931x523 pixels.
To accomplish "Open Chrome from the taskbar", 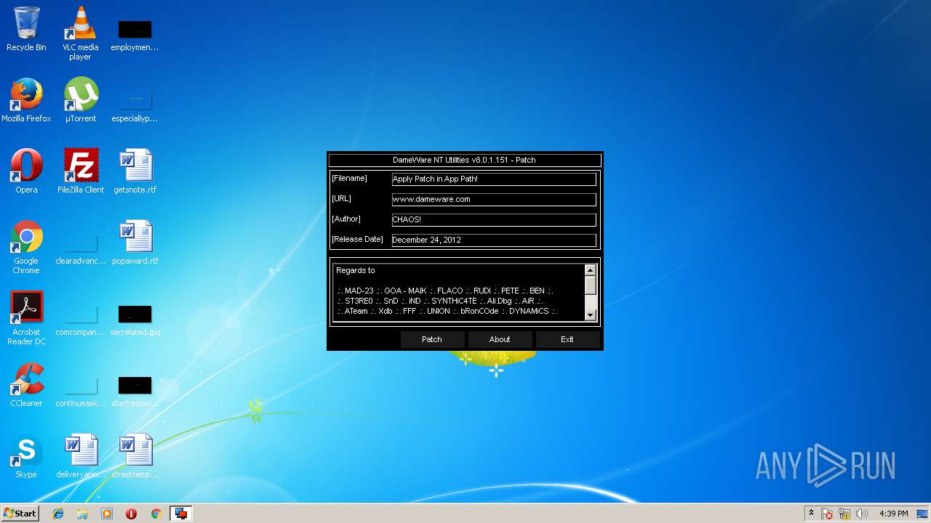I will (156, 514).
